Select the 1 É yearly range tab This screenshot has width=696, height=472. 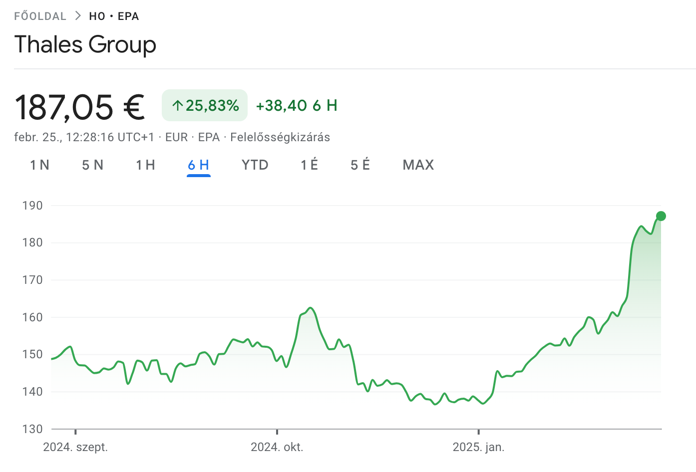click(x=309, y=165)
